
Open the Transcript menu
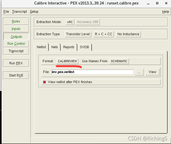pyautogui.click(x=19, y=12)
